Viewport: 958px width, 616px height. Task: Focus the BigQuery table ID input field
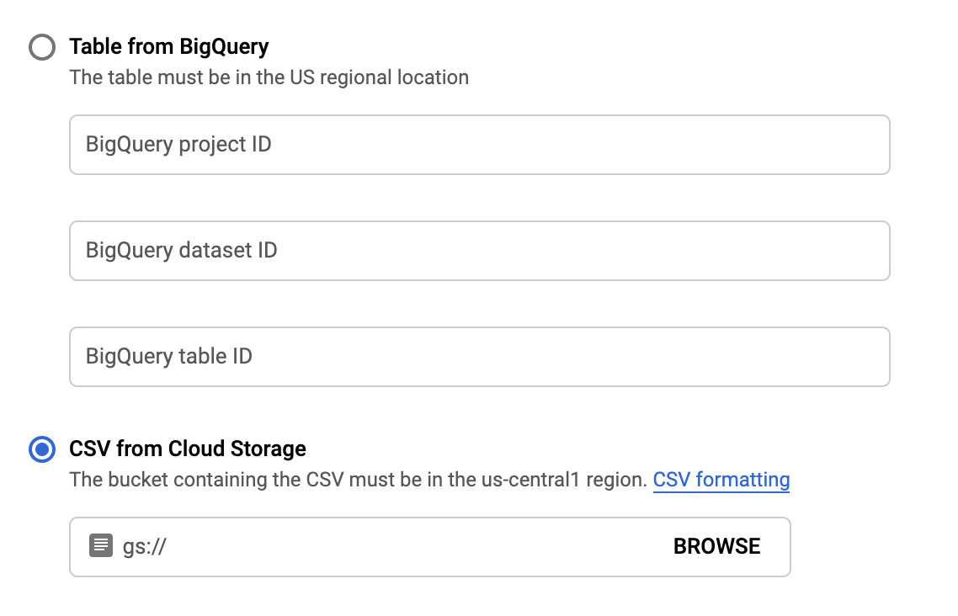pyautogui.click(x=479, y=357)
